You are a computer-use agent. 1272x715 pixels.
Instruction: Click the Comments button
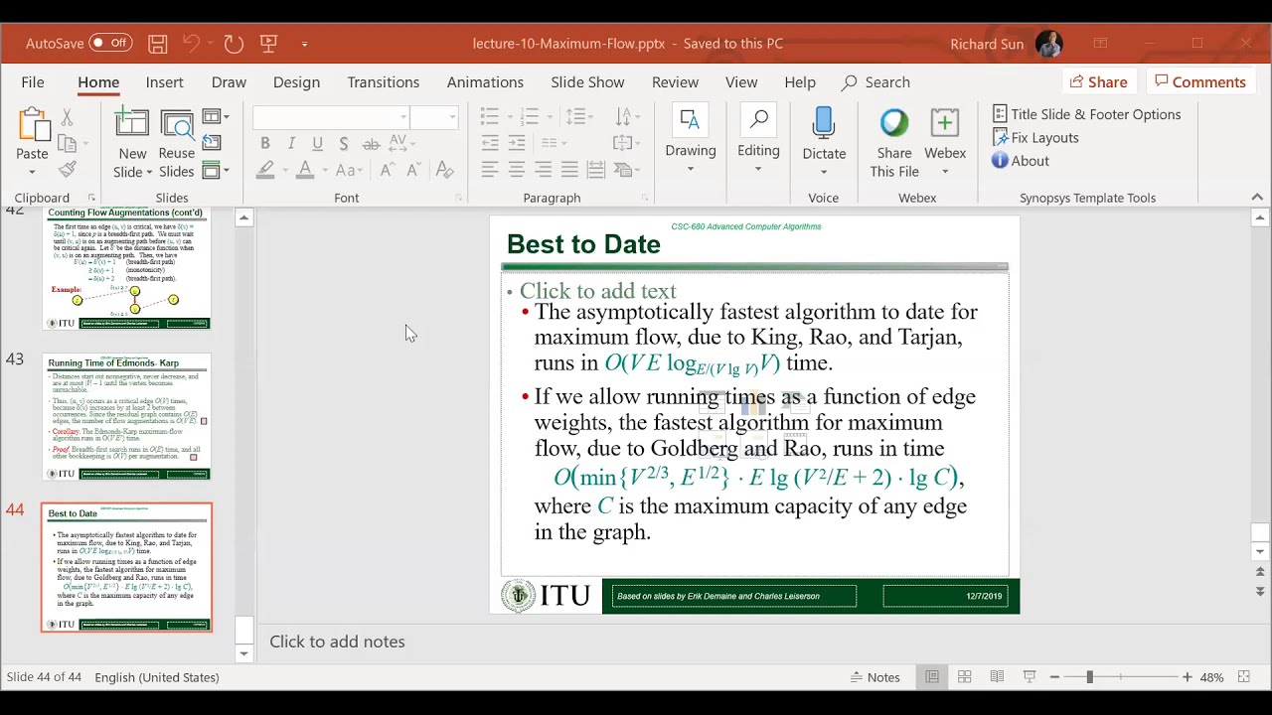tap(1200, 82)
